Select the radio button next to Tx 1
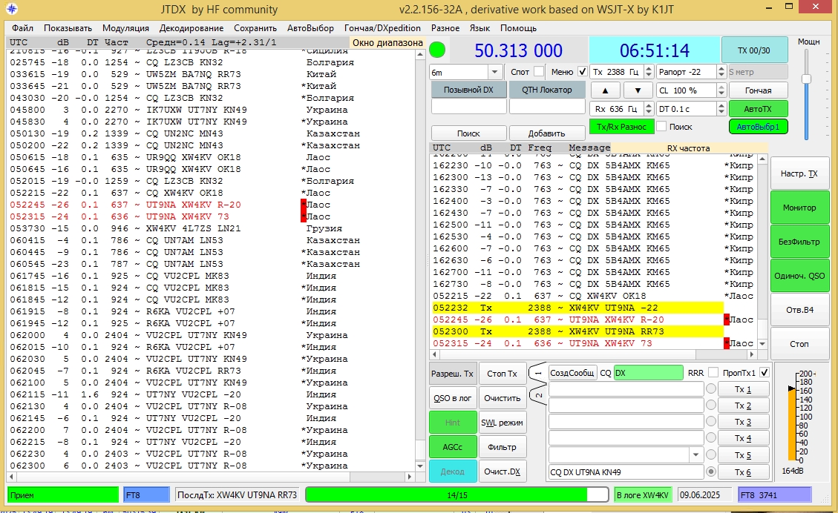Screen dimensions: 838x513 click(x=711, y=389)
